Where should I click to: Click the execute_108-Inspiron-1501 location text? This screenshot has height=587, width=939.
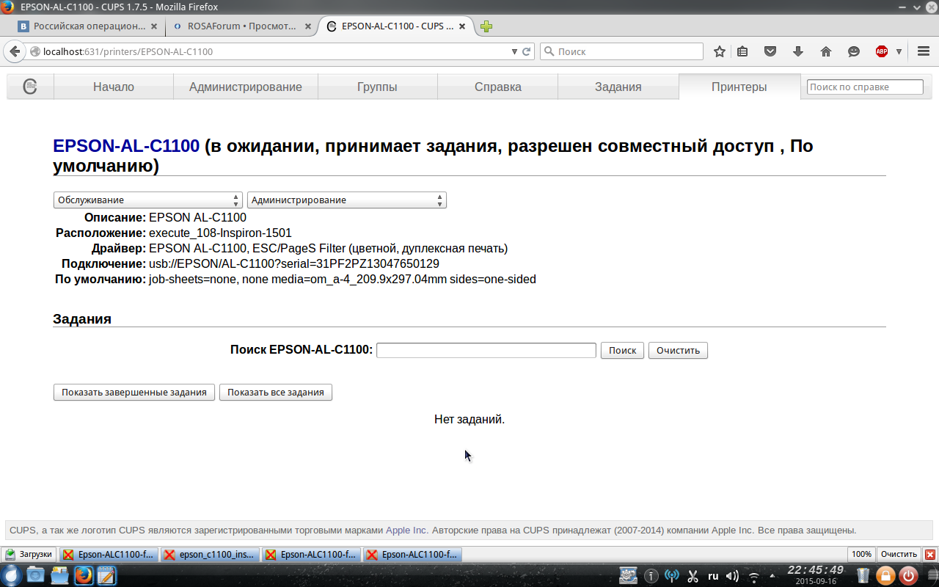pos(220,233)
